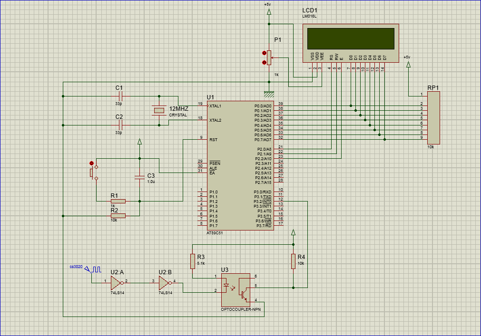Click the RP1 reference label
The image size is (481, 336).
pos(433,88)
